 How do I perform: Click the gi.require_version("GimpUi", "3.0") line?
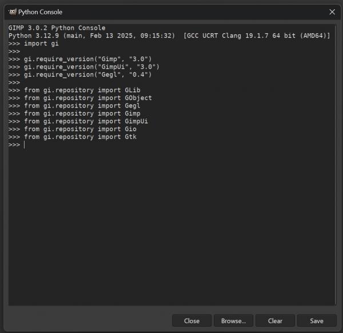coord(84,67)
